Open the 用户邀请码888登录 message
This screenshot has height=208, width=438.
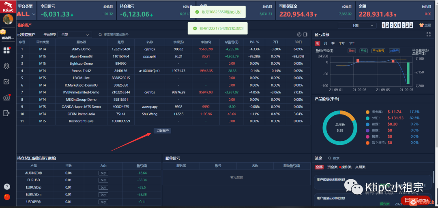click(373, 182)
